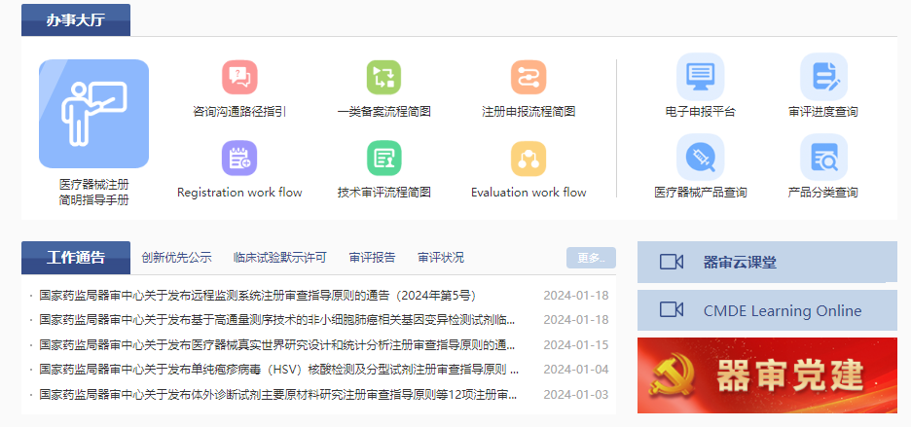
Task: Open the 医疗器械注册简明指导手册 presenter icon
Action: coord(93,114)
